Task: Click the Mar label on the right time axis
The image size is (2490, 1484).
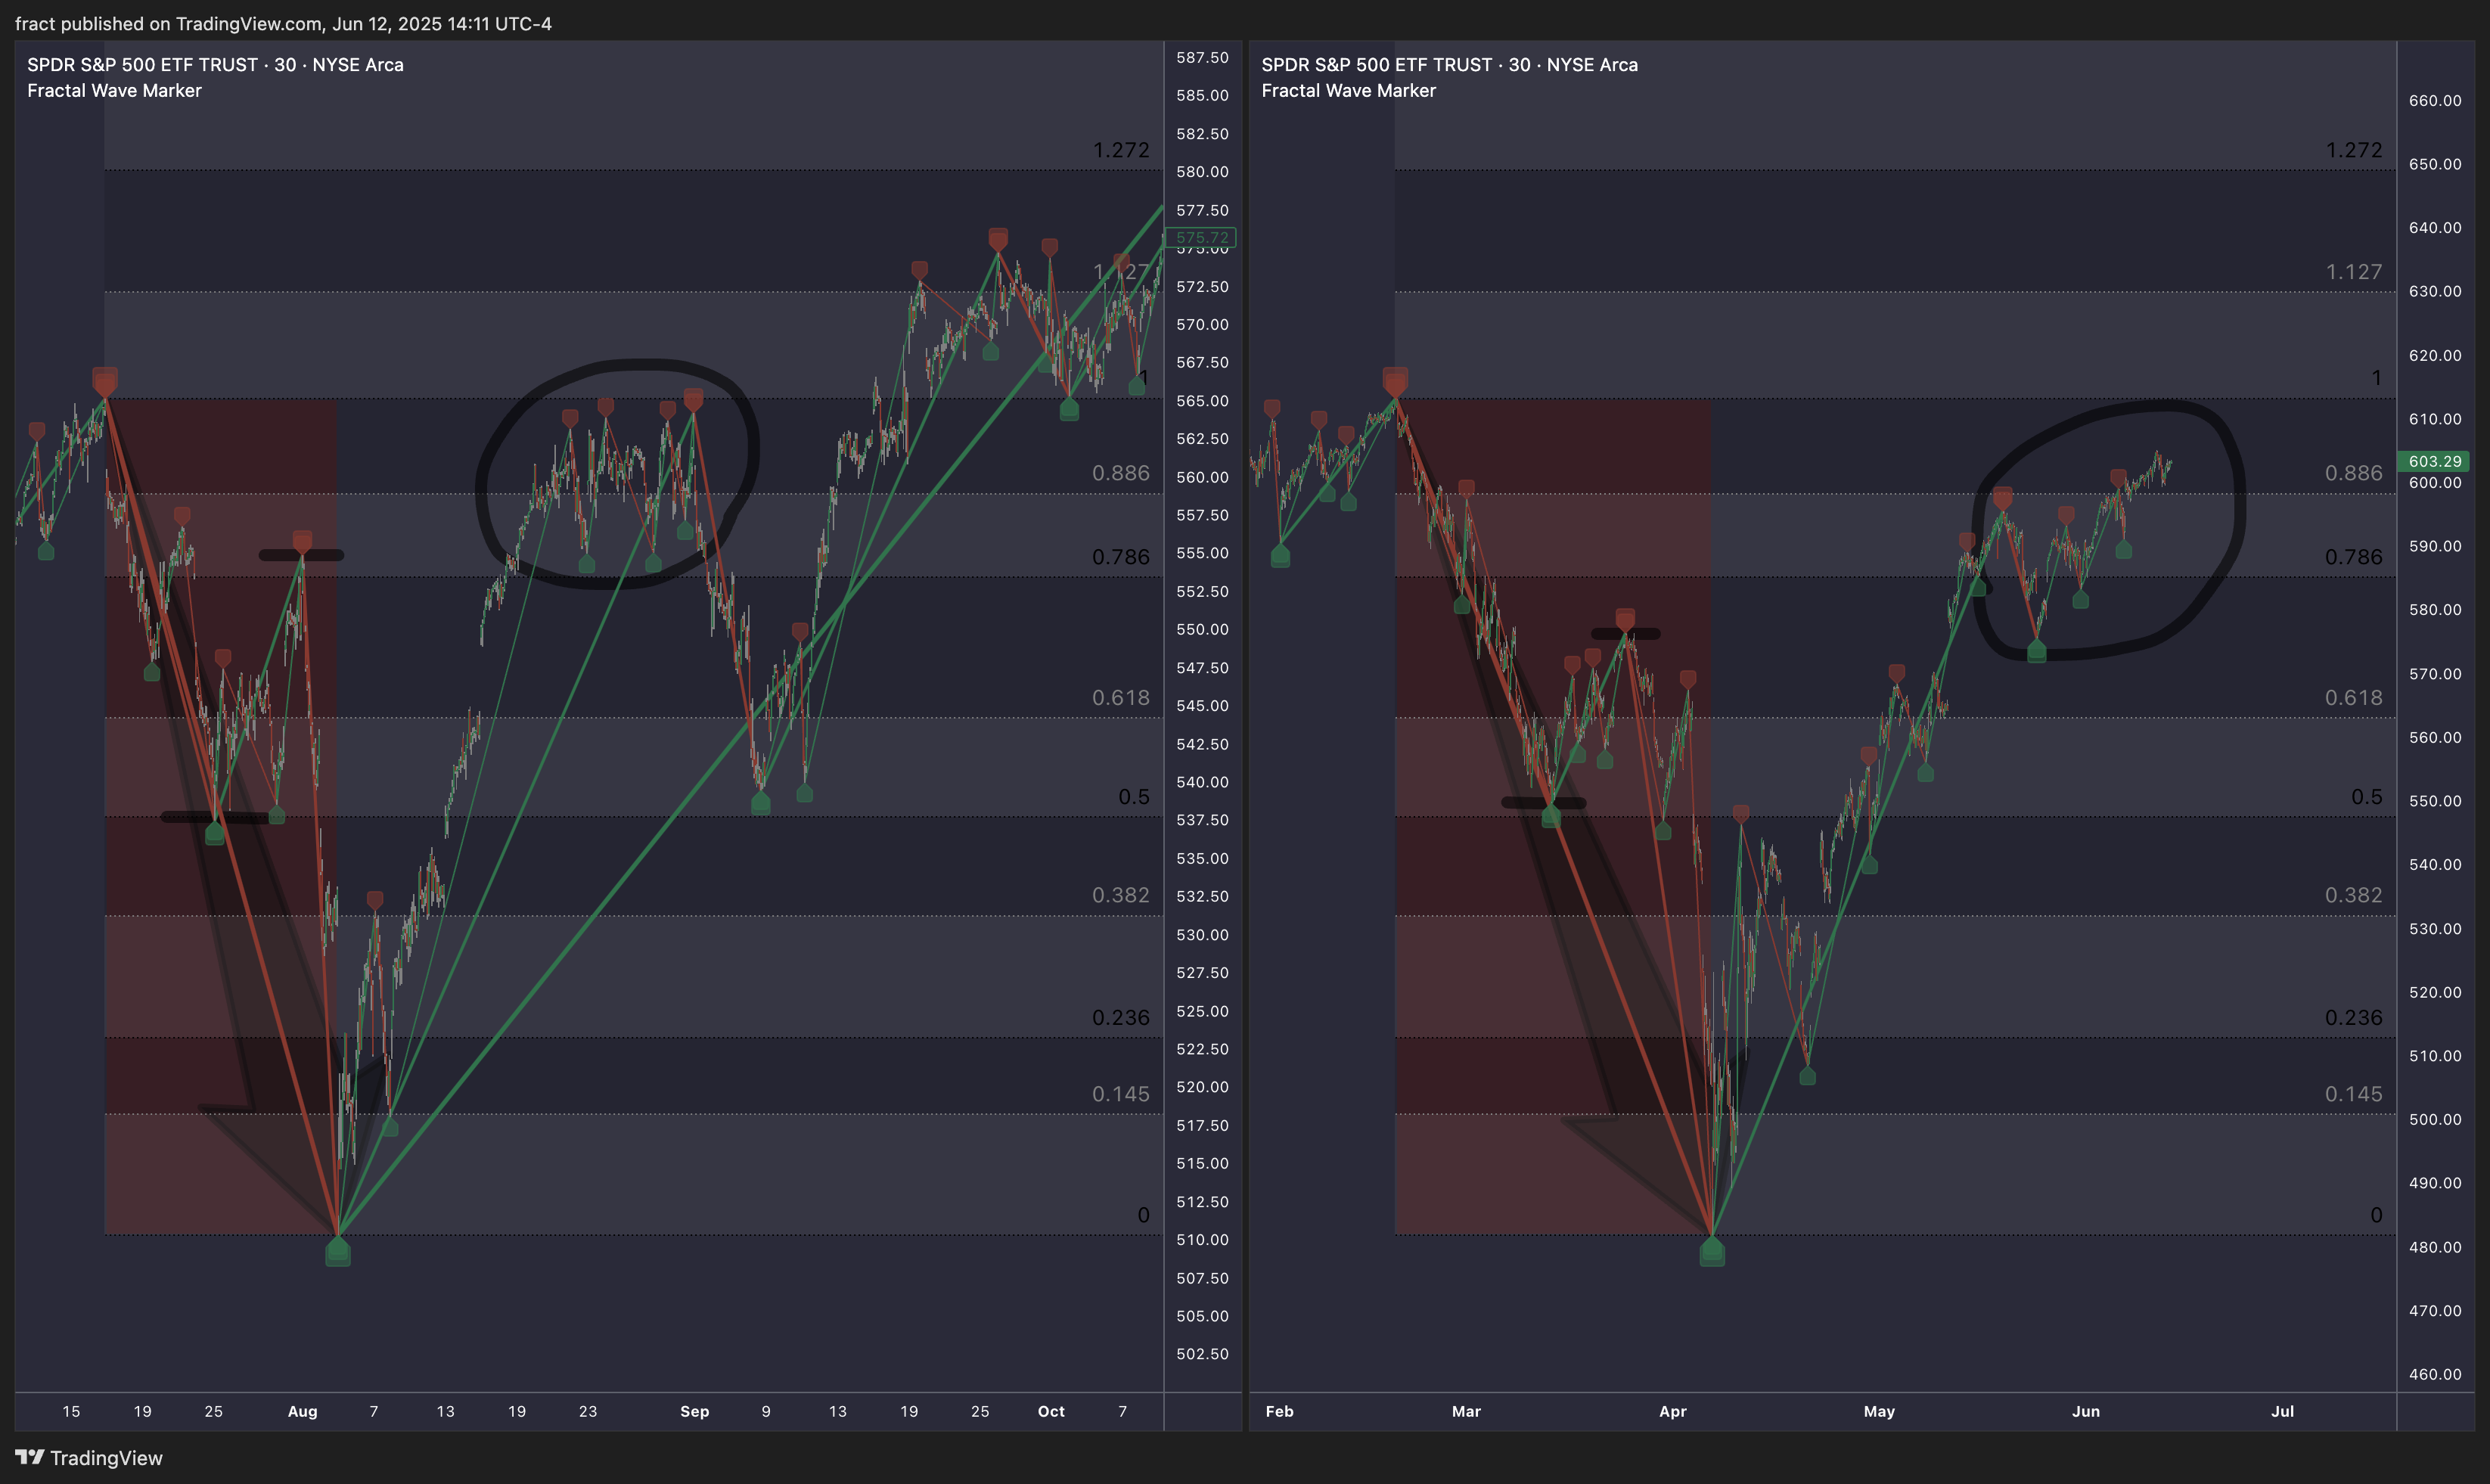Action: (1466, 1411)
